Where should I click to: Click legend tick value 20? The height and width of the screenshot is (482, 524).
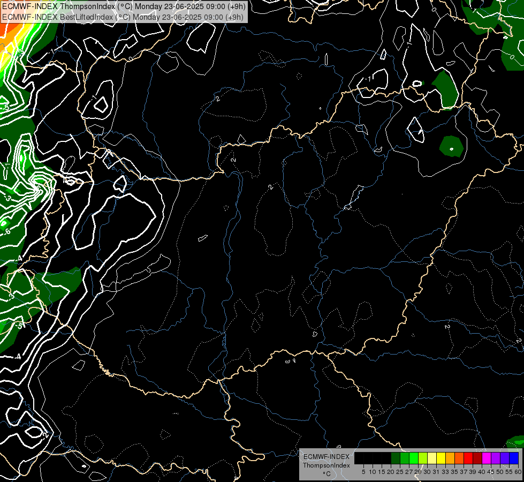(391, 472)
